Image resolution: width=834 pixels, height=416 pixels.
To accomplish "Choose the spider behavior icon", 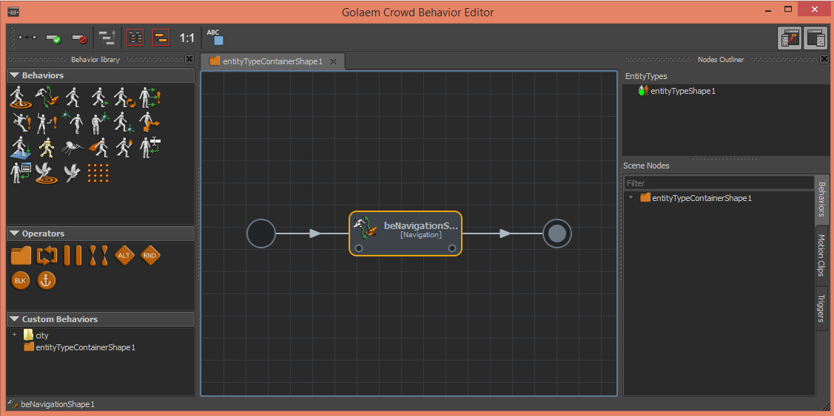I will [x=73, y=148].
